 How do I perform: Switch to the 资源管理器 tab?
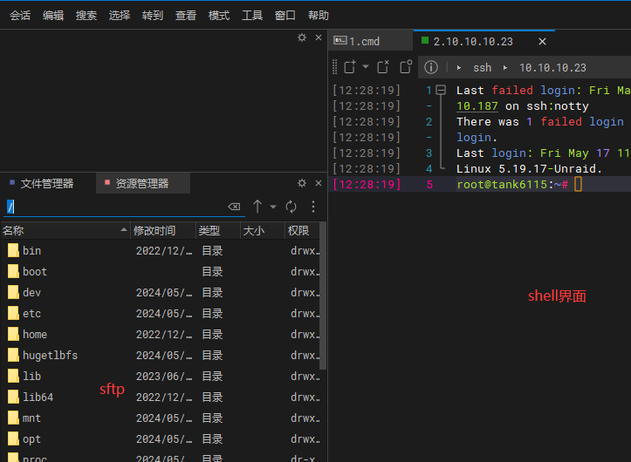(141, 183)
